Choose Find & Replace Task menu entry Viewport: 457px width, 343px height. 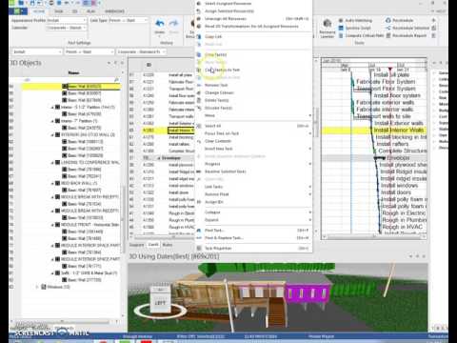pyautogui.click(x=253, y=238)
